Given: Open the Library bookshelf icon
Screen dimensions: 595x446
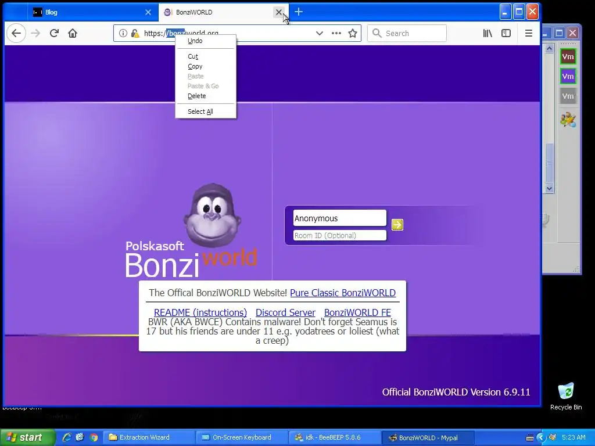Looking at the screenshot, I should pos(488,33).
